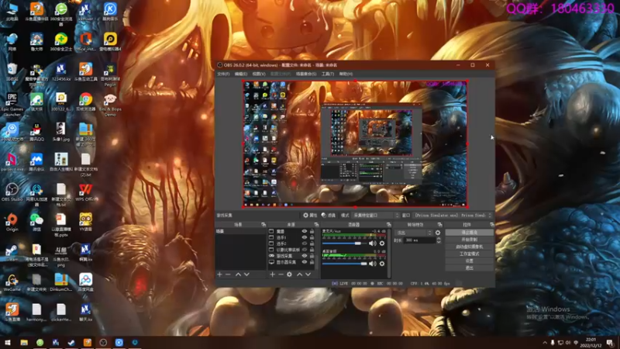620x349 pixels.
Task: Open Epic Games Launcher desktop icon
Action: click(12, 105)
